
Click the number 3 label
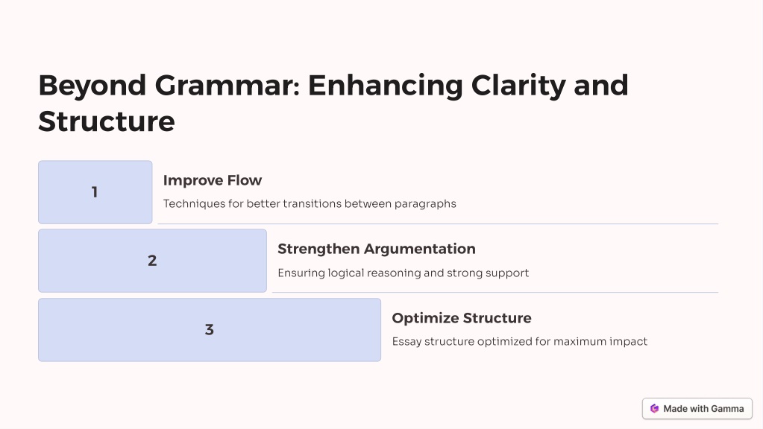[210, 330]
